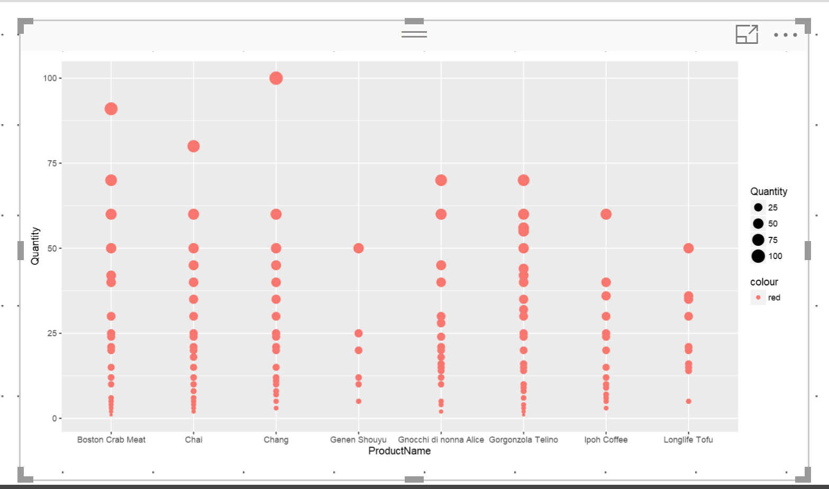Select the Chai bubble at 80
The width and height of the screenshot is (829, 489).
point(194,146)
